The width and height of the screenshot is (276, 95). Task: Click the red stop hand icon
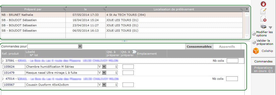[263, 4]
